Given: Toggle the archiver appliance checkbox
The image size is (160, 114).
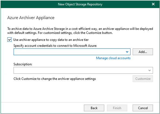Looking at the screenshot, I should coord(9,40).
